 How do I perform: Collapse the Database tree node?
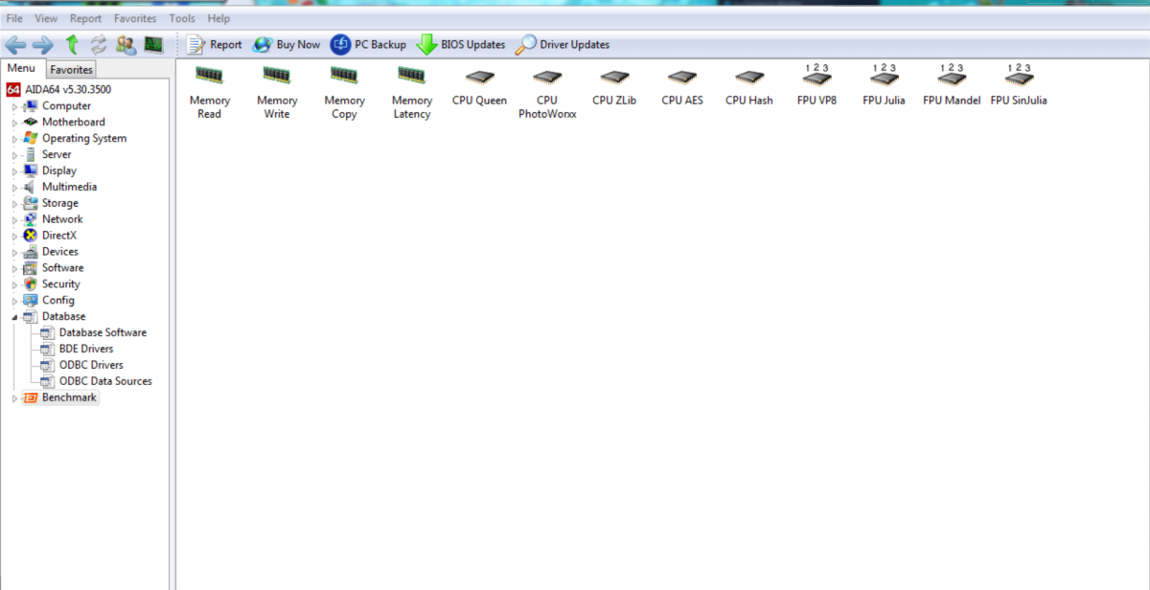[x=14, y=317]
